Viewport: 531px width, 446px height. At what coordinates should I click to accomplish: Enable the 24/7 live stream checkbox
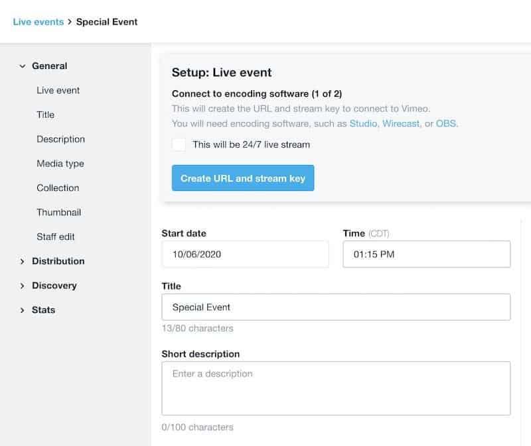(178, 144)
